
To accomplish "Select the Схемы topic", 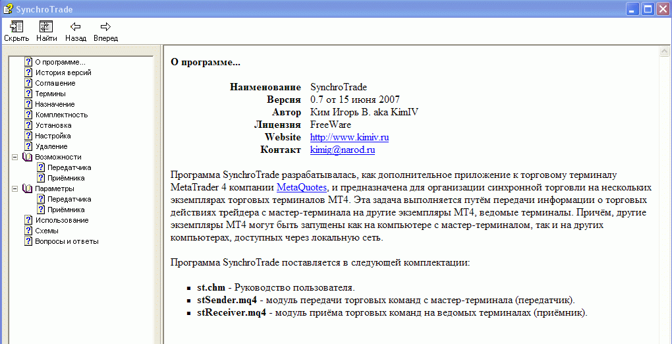I will [x=47, y=231].
